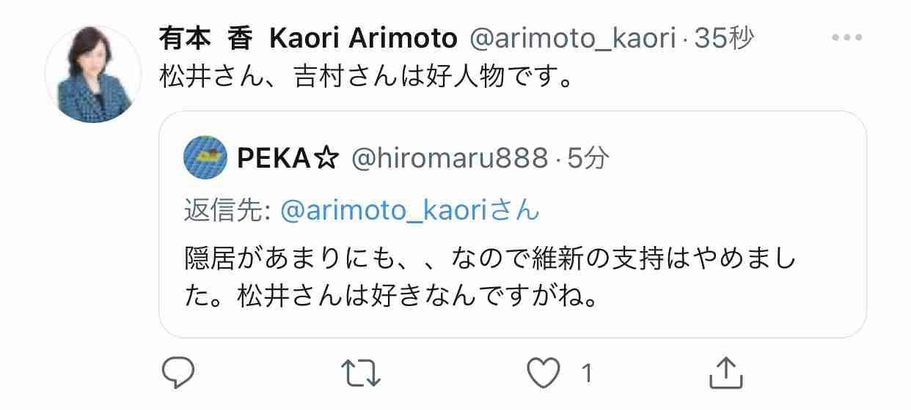
Task: Open Kaori Arimoto's profile avatar
Action: [93, 74]
